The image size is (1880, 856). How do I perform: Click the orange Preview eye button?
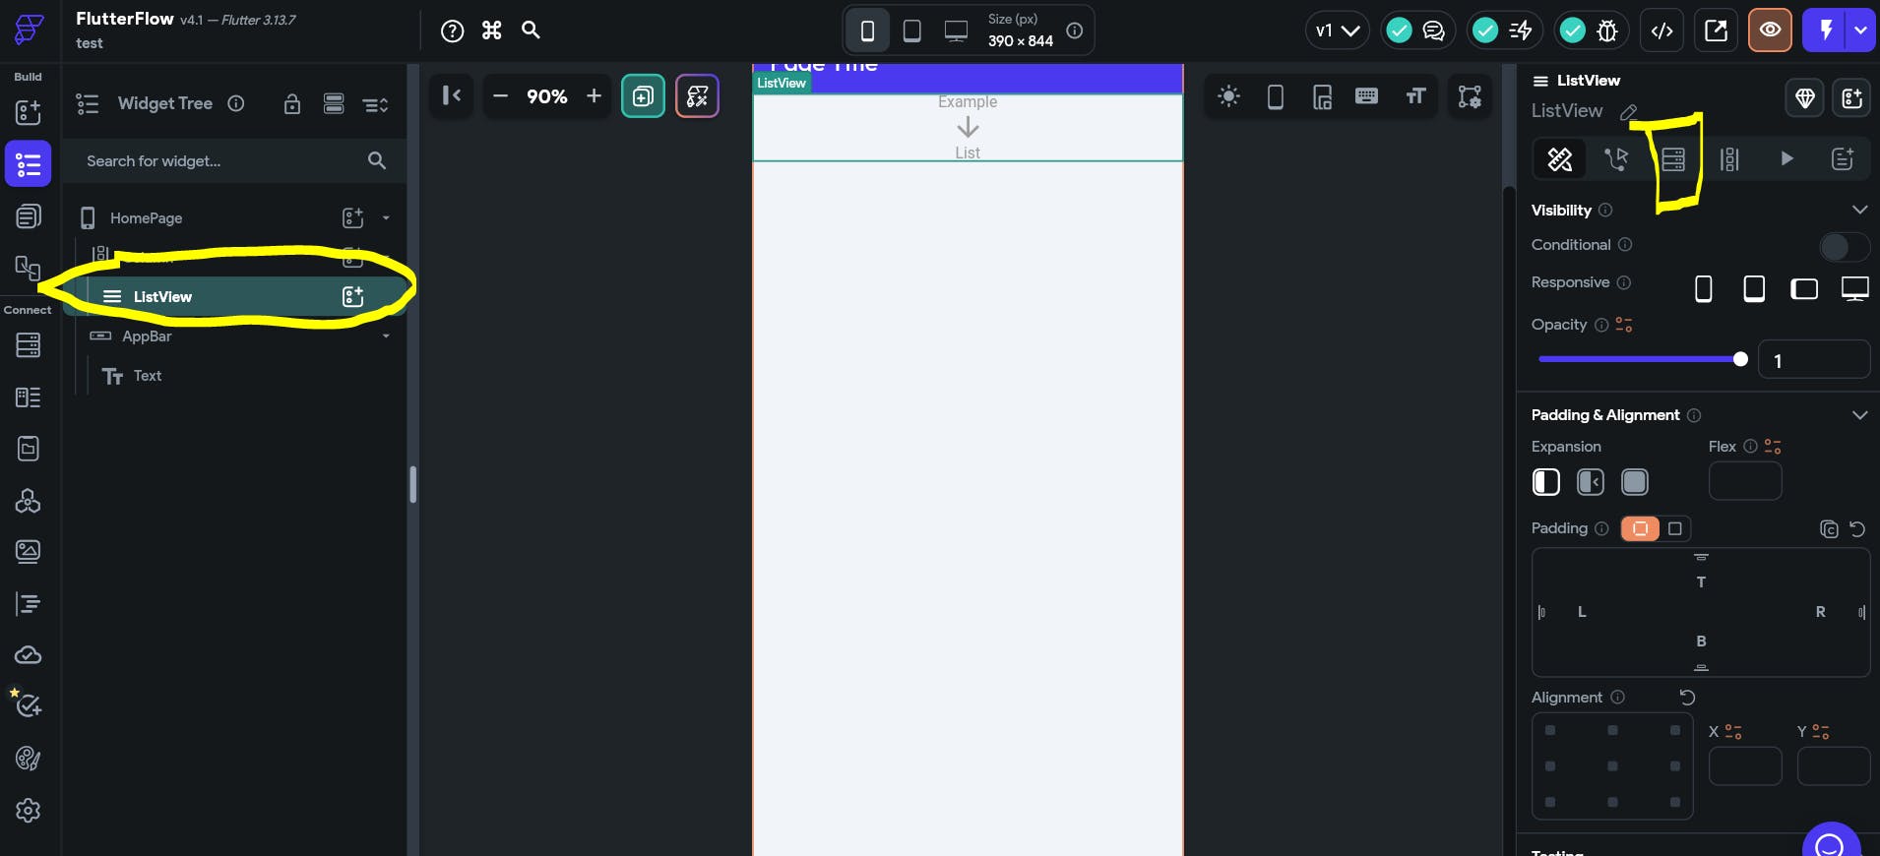pyautogui.click(x=1770, y=31)
